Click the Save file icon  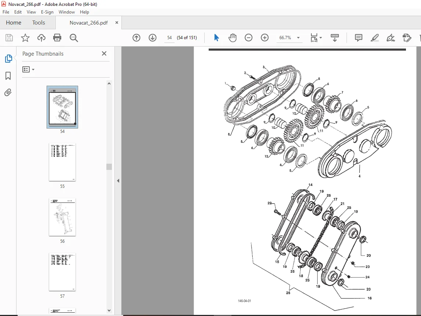coord(9,38)
